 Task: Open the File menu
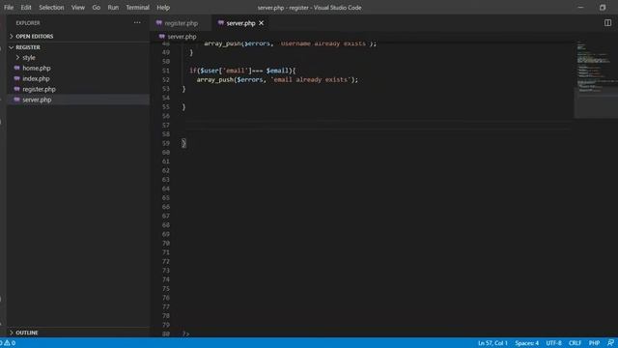(x=9, y=8)
